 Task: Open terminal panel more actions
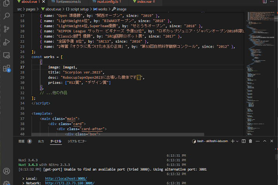[258, 141]
